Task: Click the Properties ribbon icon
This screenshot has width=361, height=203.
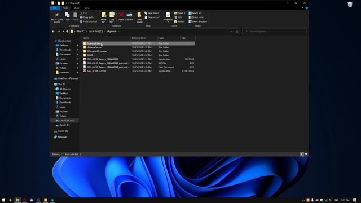Action: pos(168,17)
